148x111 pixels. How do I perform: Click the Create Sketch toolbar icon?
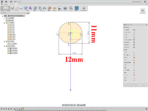(13, 8)
